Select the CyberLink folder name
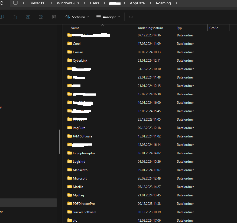Viewport: 237px width, 223px height. point(80,61)
